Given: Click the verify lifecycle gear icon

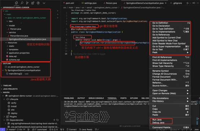Looking at the screenshot, I should pos(9,103).
